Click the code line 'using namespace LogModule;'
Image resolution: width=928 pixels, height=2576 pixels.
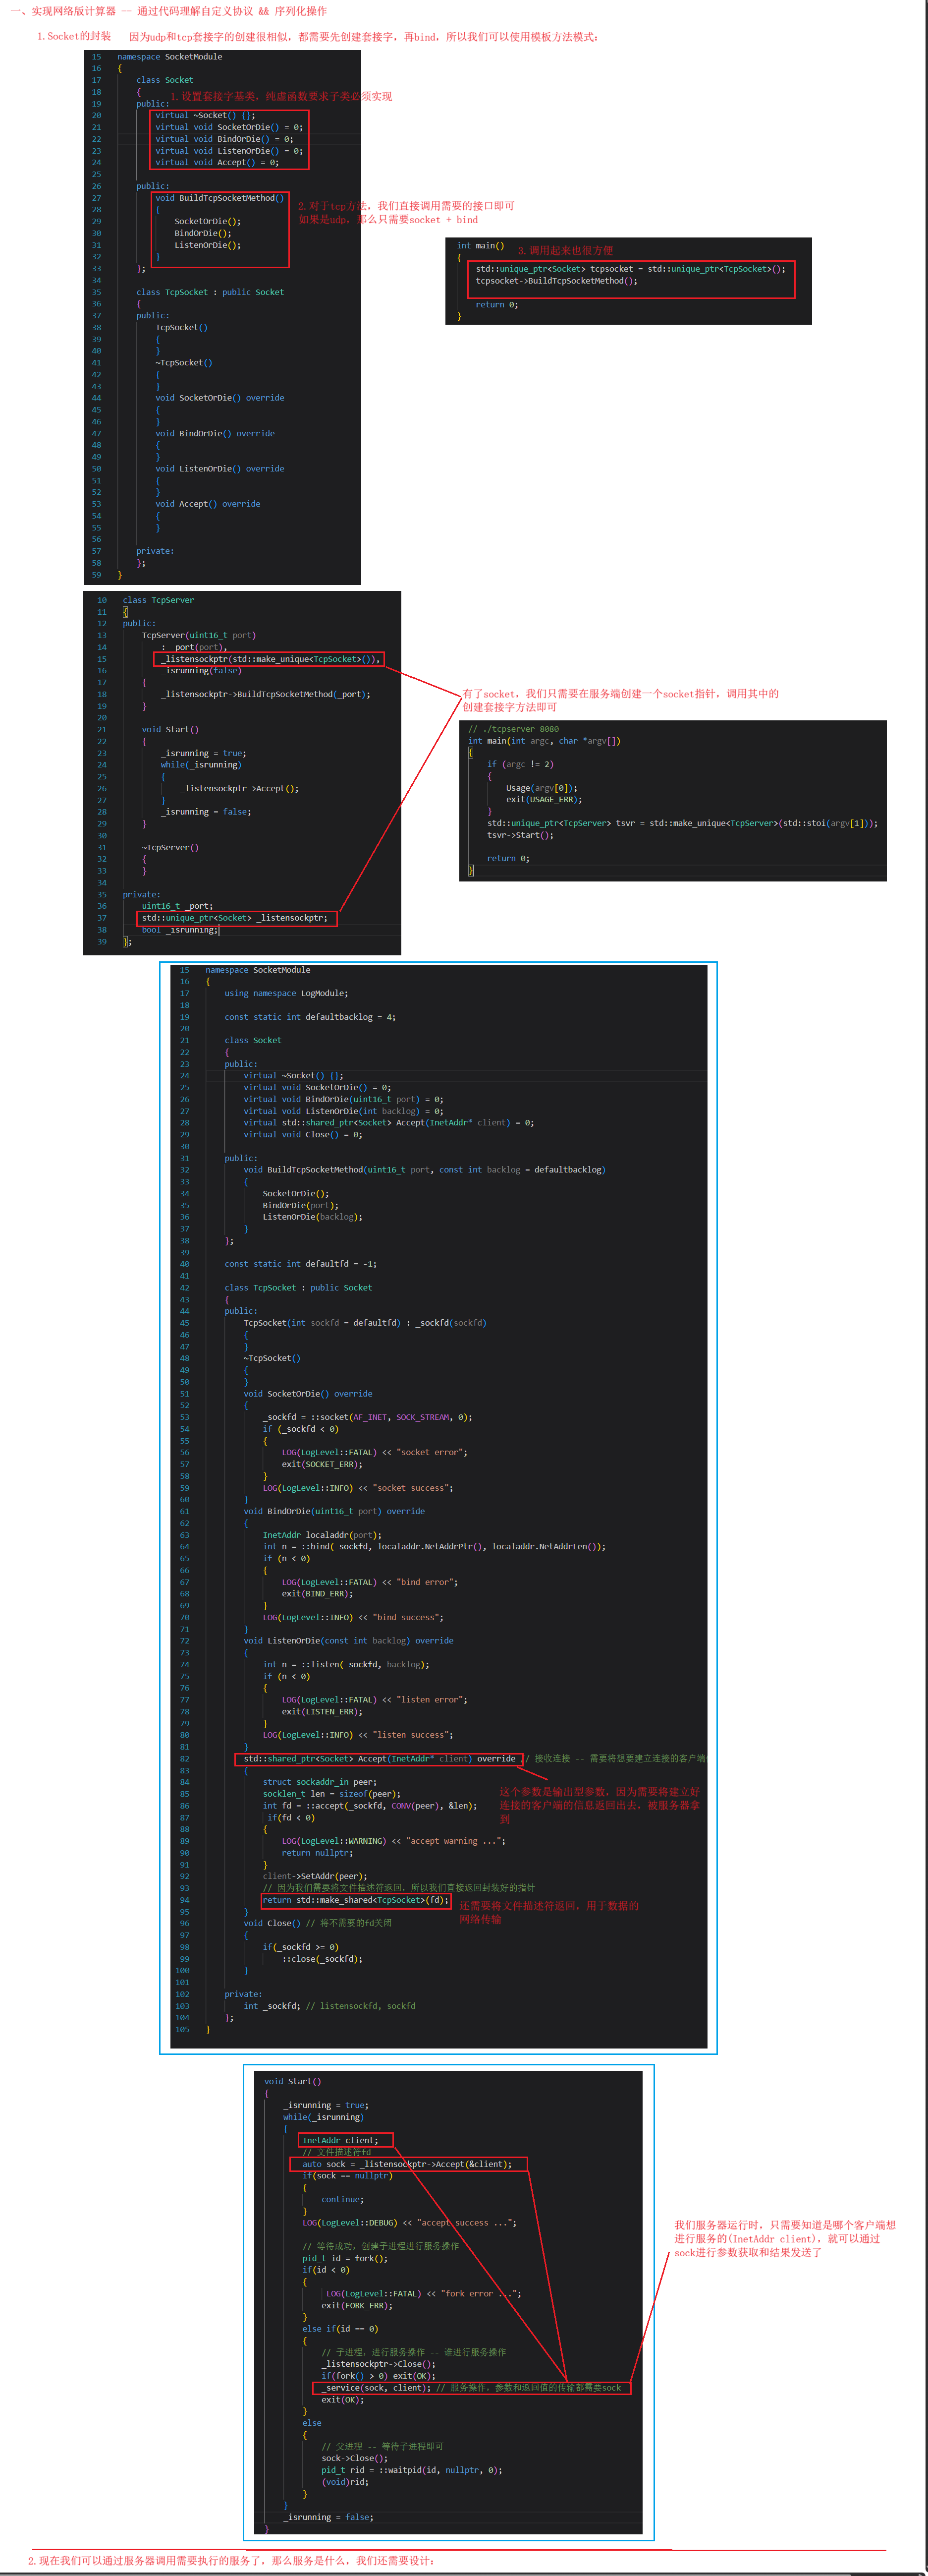(x=287, y=993)
